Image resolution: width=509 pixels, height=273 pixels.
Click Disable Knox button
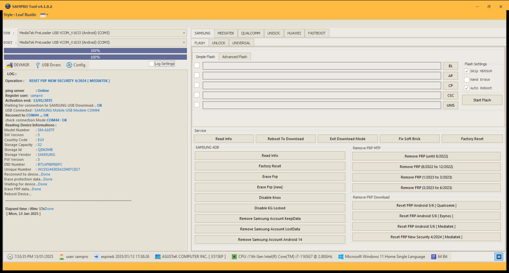270,198
